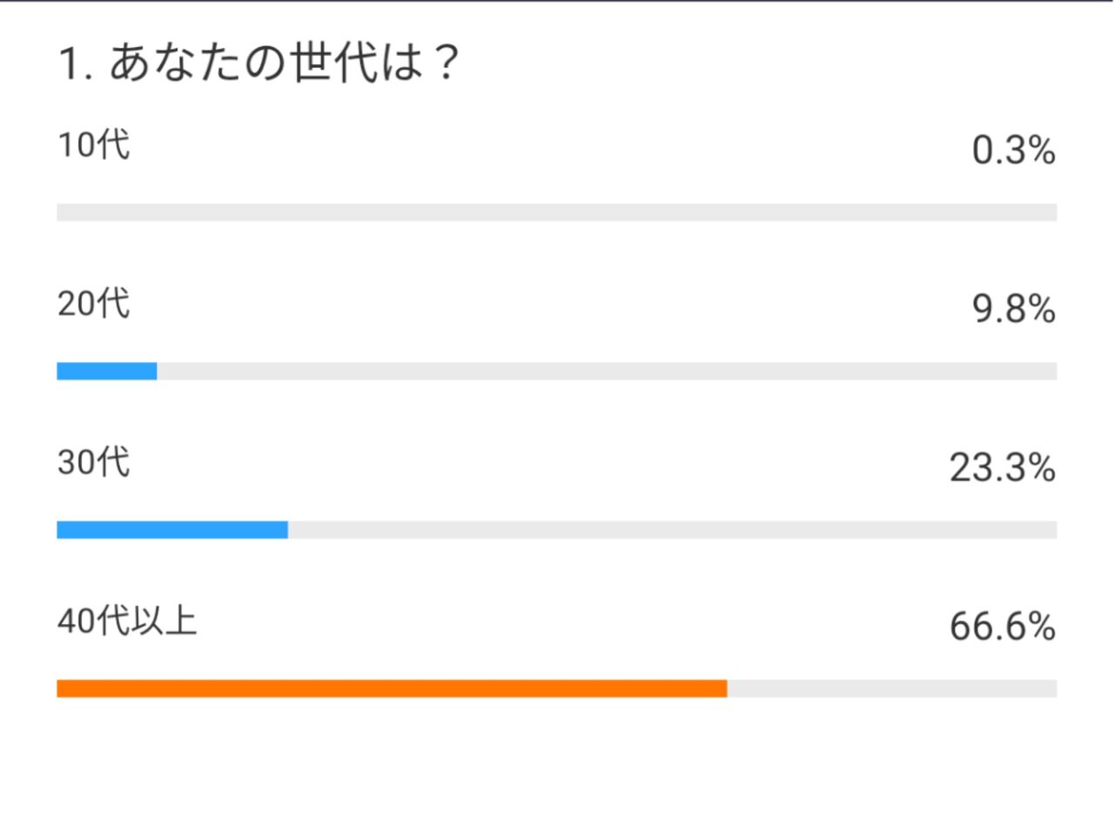Click the 以上 text in last option
The image size is (1114, 826).
coord(165,621)
